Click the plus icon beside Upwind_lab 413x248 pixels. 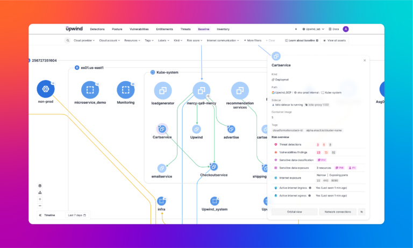296,29
